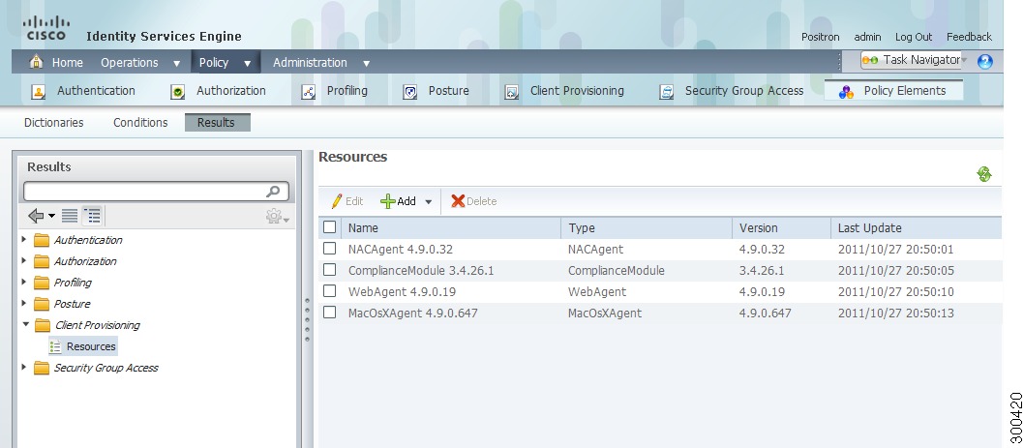This screenshot has height=448, width=1024.
Task: Click the red X Delete icon
Action: 458,201
